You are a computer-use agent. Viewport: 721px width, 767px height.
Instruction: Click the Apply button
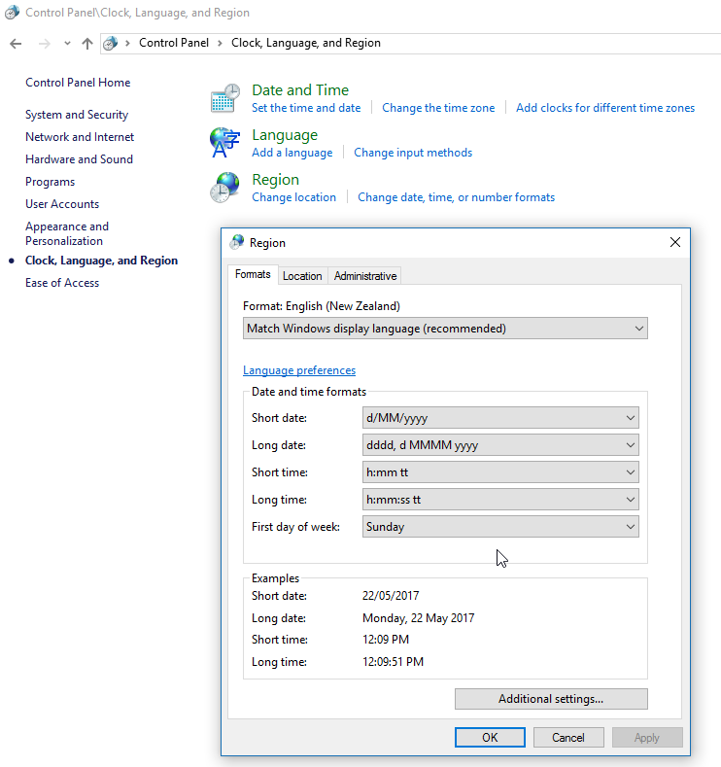[x=647, y=738]
